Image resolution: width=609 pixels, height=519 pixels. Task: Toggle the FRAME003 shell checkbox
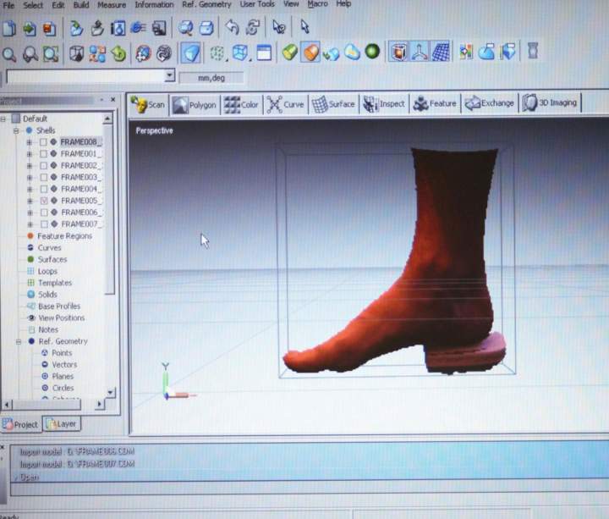tap(44, 177)
